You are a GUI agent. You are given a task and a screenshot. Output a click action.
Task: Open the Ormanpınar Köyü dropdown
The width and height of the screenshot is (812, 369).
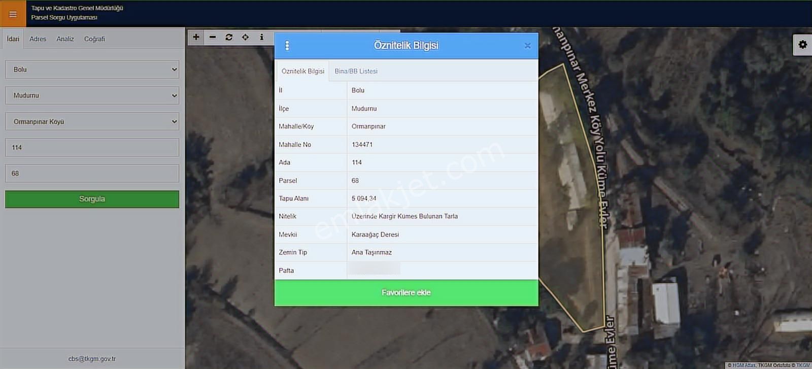click(x=92, y=122)
